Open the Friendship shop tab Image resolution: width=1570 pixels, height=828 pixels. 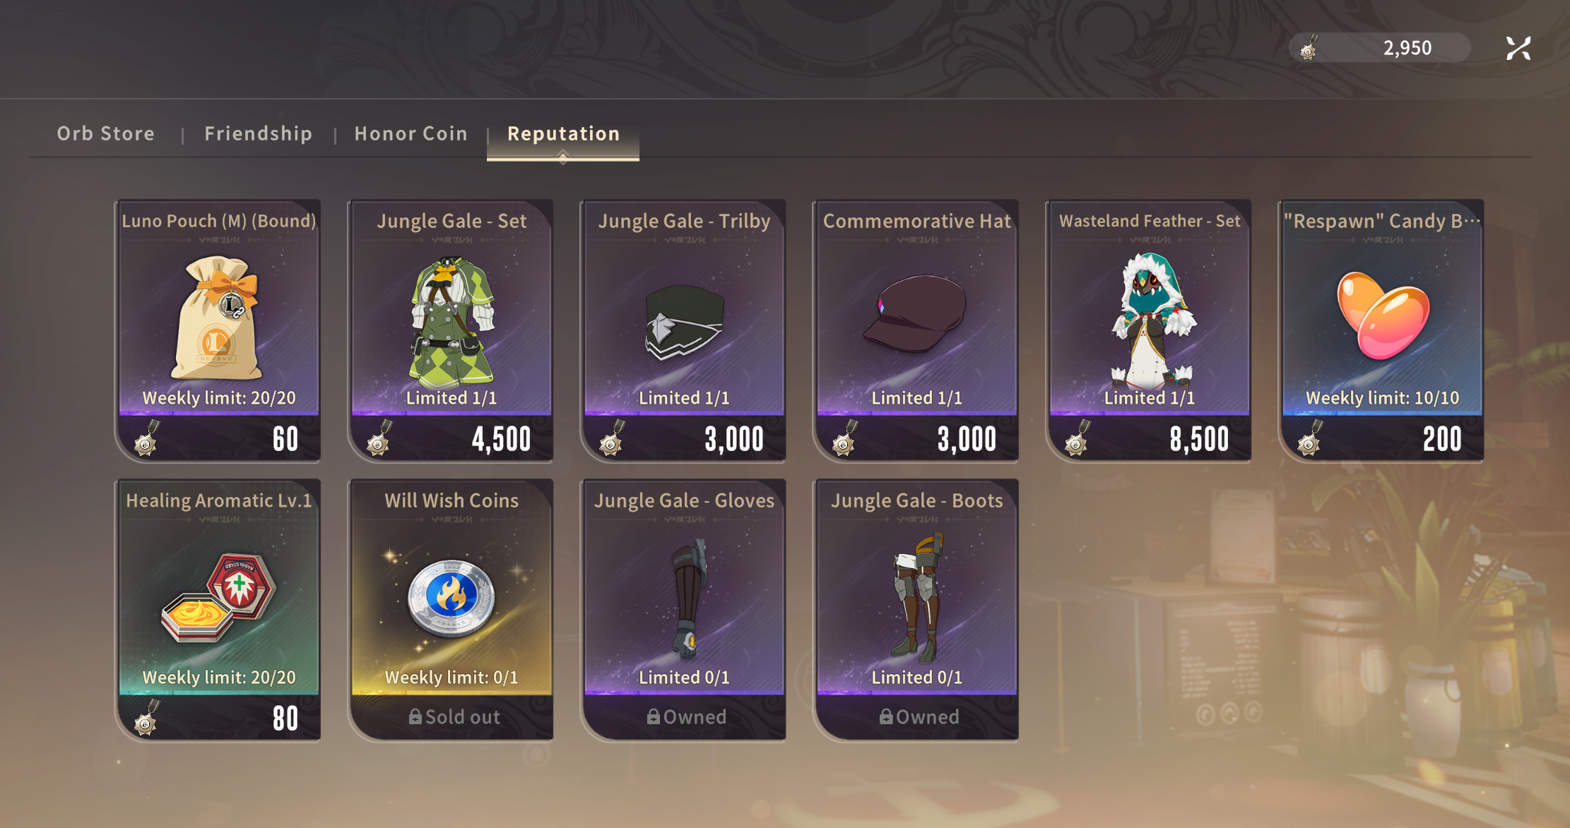point(259,133)
